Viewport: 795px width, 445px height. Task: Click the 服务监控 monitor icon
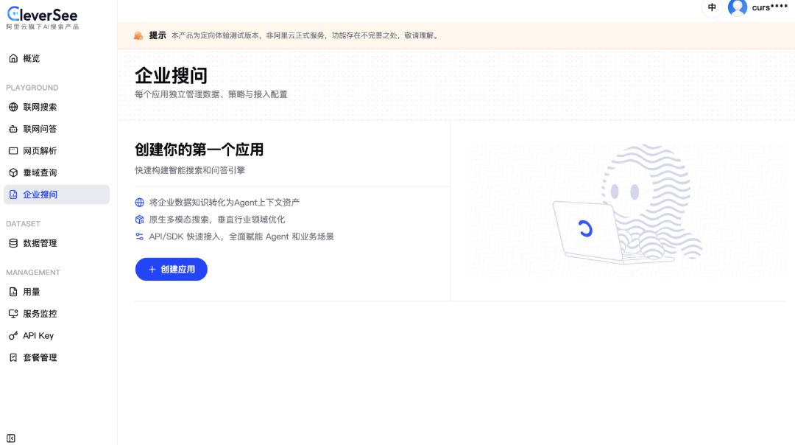tap(13, 314)
